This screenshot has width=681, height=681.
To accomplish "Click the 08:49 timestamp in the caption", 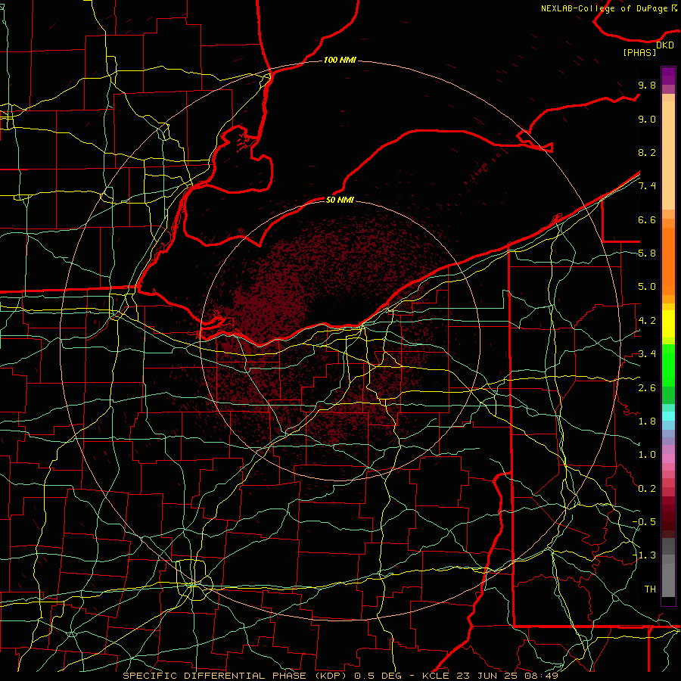I will pyautogui.click(x=542, y=676).
